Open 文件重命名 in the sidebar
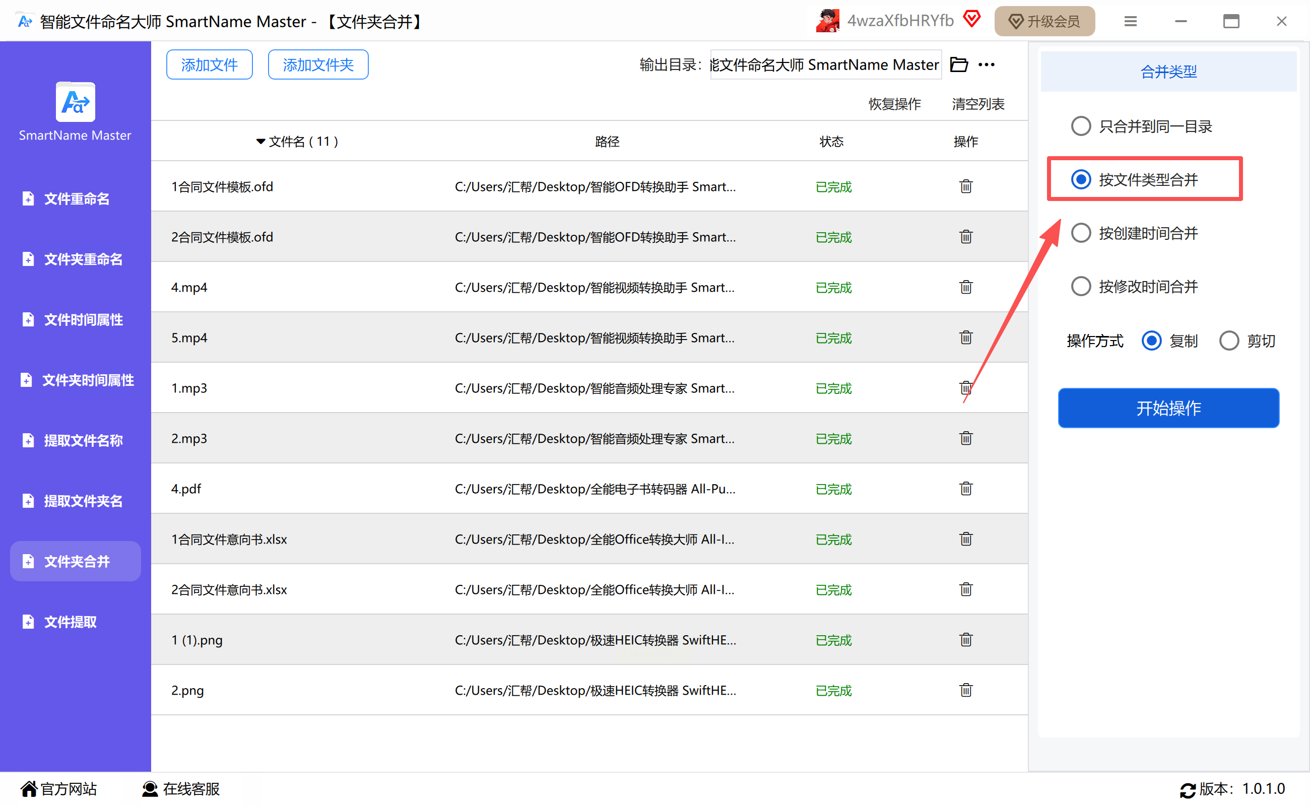1310x806 pixels. pos(76,199)
